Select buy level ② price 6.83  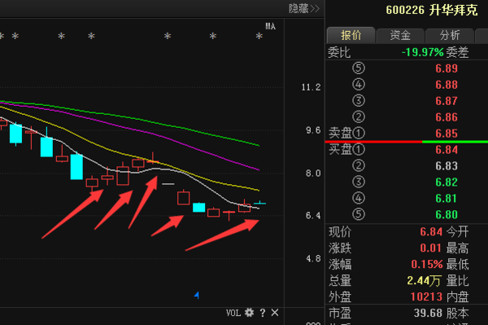(x=447, y=166)
